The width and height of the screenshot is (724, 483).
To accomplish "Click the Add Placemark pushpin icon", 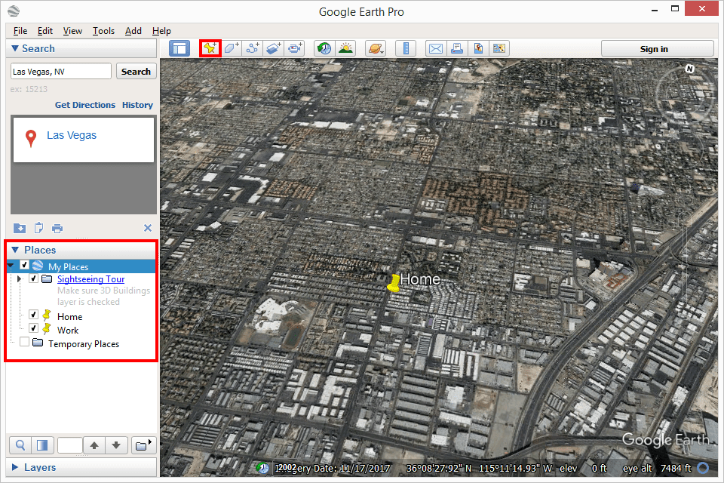I will pyautogui.click(x=210, y=48).
